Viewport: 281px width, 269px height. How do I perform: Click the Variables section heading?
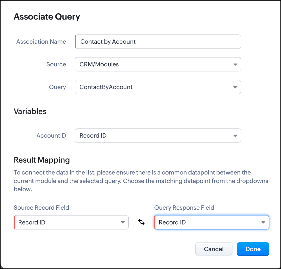coord(30,112)
